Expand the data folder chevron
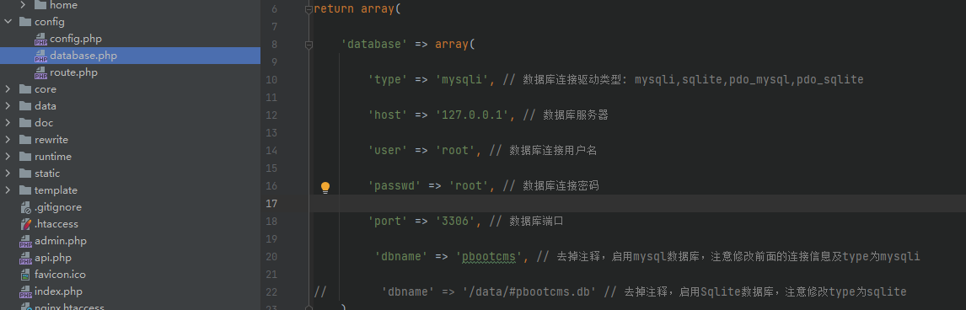 click(x=8, y=106)
